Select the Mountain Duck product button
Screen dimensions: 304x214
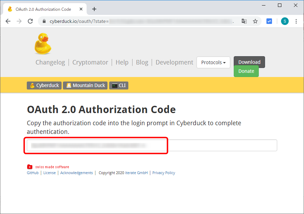[85, 85]
